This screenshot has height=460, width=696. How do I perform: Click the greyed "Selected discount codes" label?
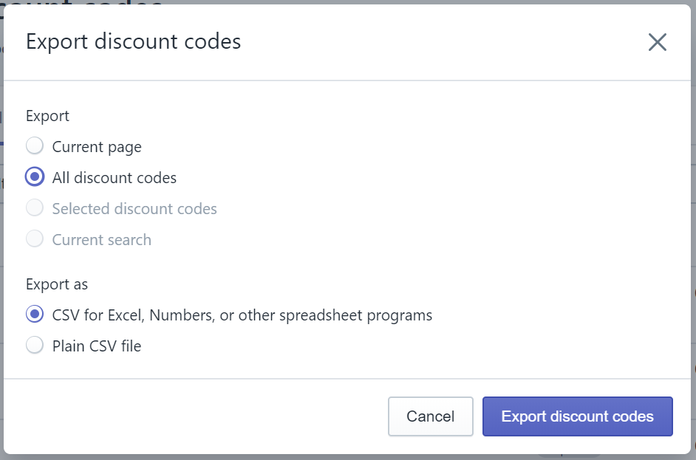[134, 209]
